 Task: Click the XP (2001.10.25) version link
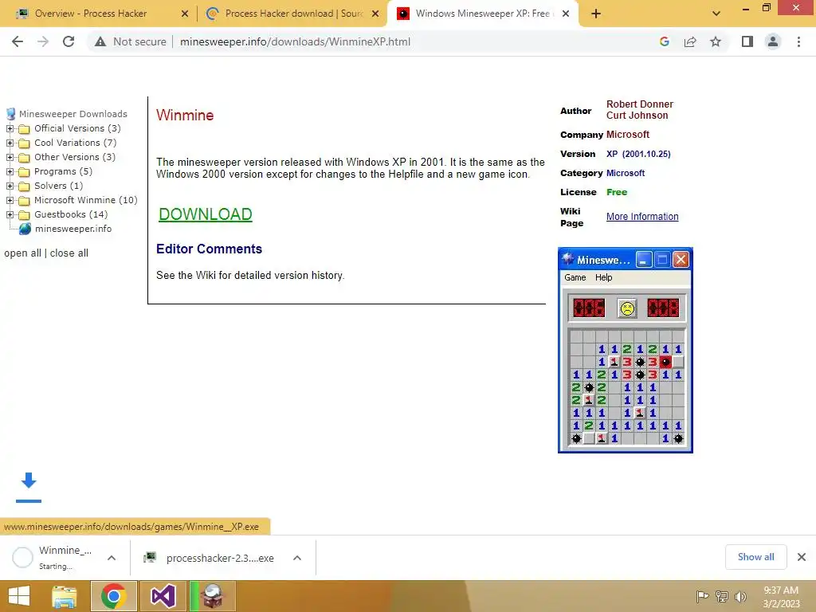click(638, 154)
